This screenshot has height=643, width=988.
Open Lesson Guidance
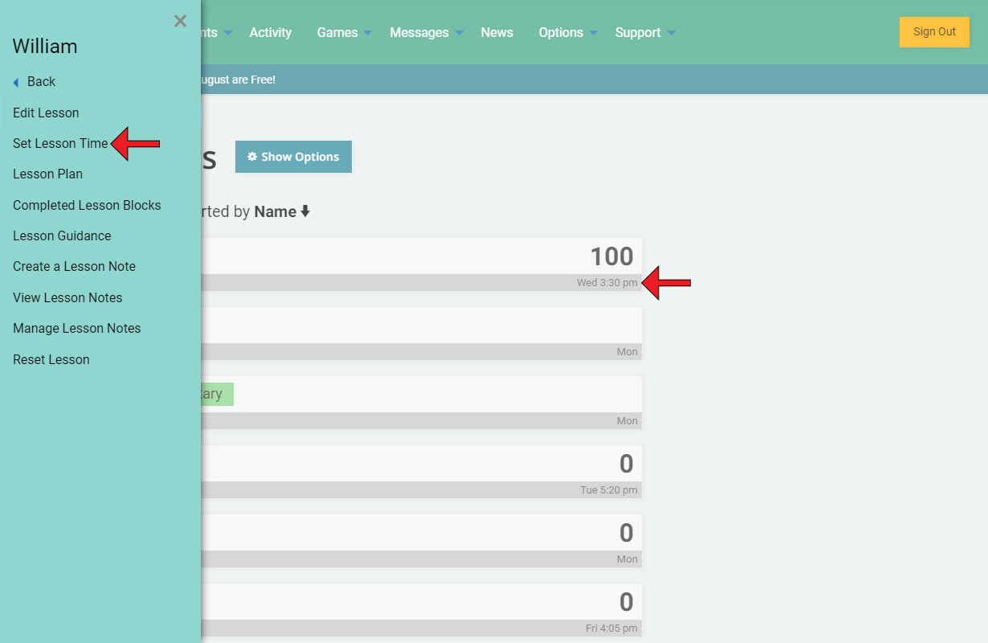[62, 235]
